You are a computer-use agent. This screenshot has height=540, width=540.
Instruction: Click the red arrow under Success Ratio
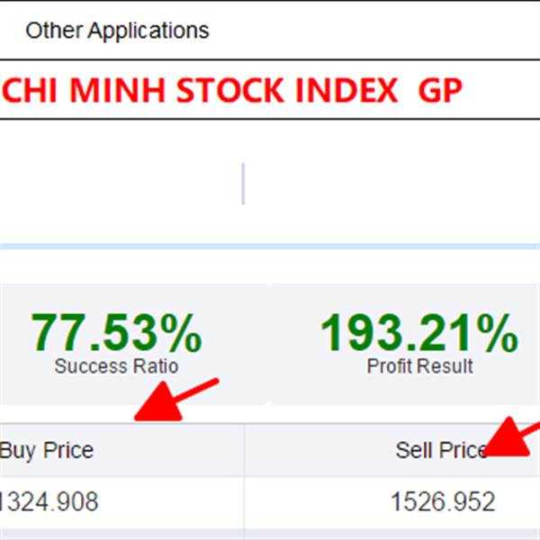point(176,400)
